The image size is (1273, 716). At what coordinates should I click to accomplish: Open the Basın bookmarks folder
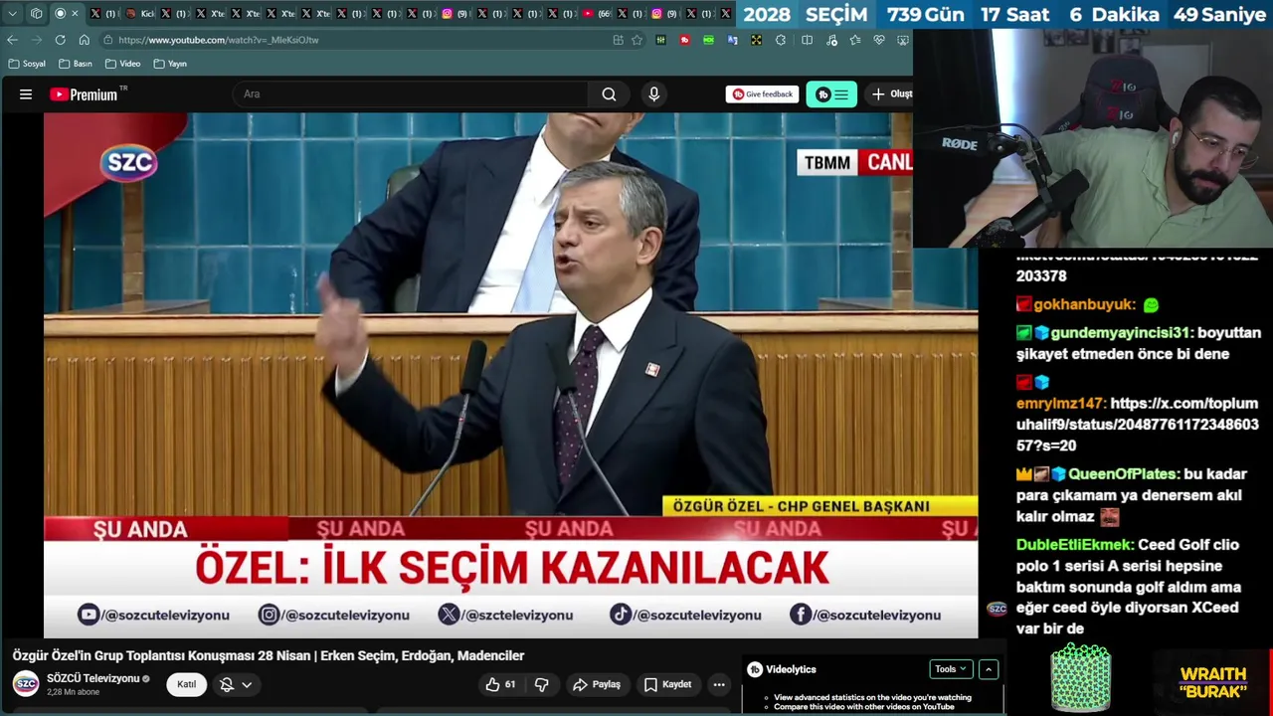pos(76,64)
